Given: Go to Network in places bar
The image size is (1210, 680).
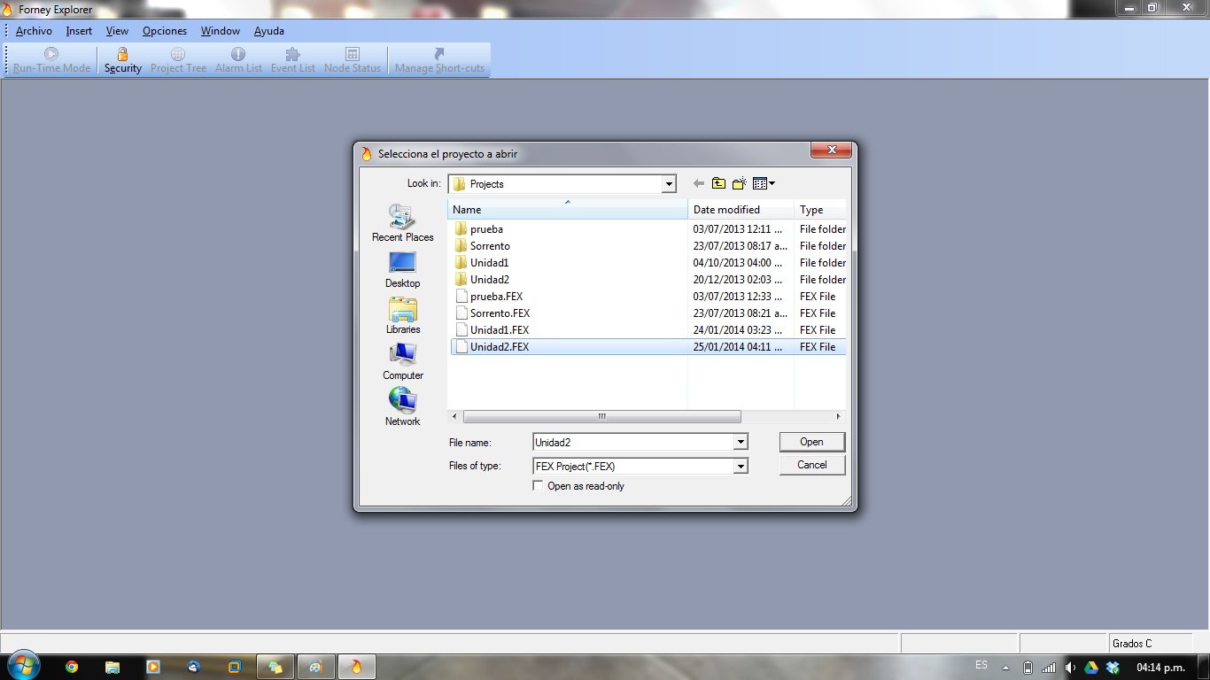Looking at the screenshot, I should (x=402, y=407).
